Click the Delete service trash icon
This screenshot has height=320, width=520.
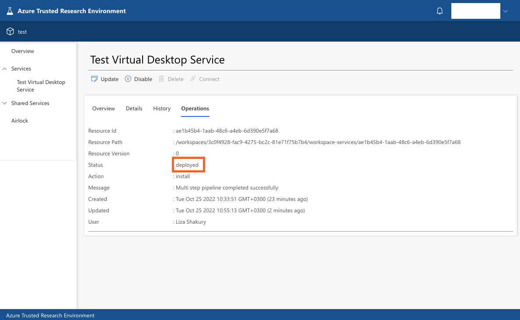tap(161, 79)
